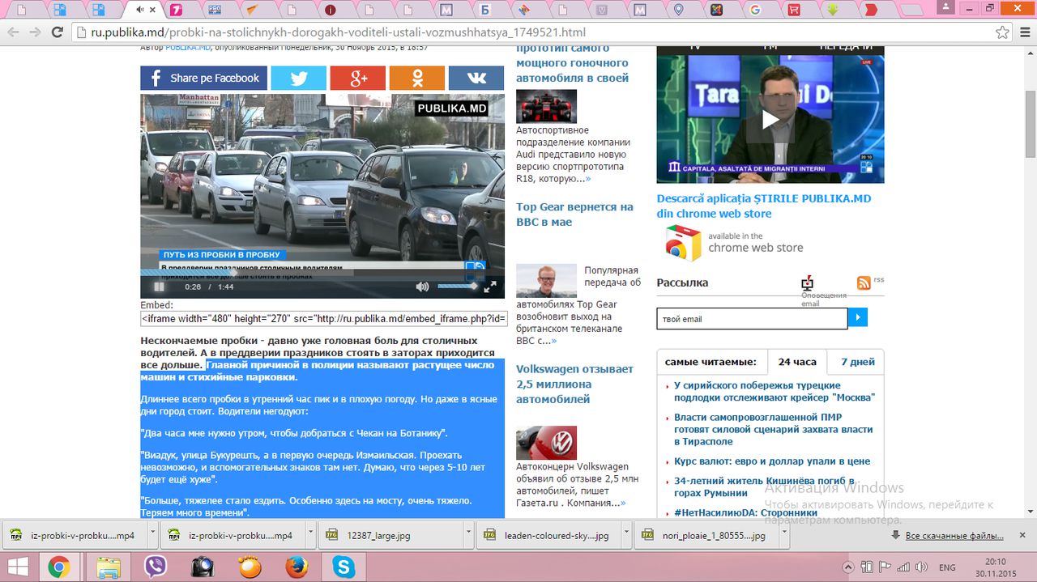The image size is (1037, 582).
Task: Open news about крейсер "Москва"
Action: click(x=775, y=392)
